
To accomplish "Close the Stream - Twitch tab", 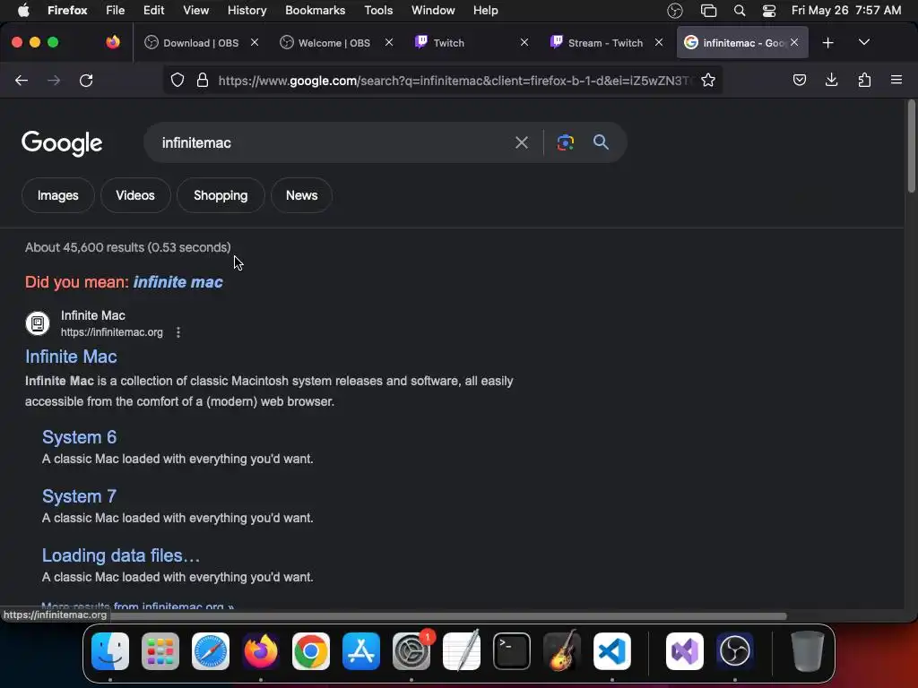I will [x=659, y=43].
